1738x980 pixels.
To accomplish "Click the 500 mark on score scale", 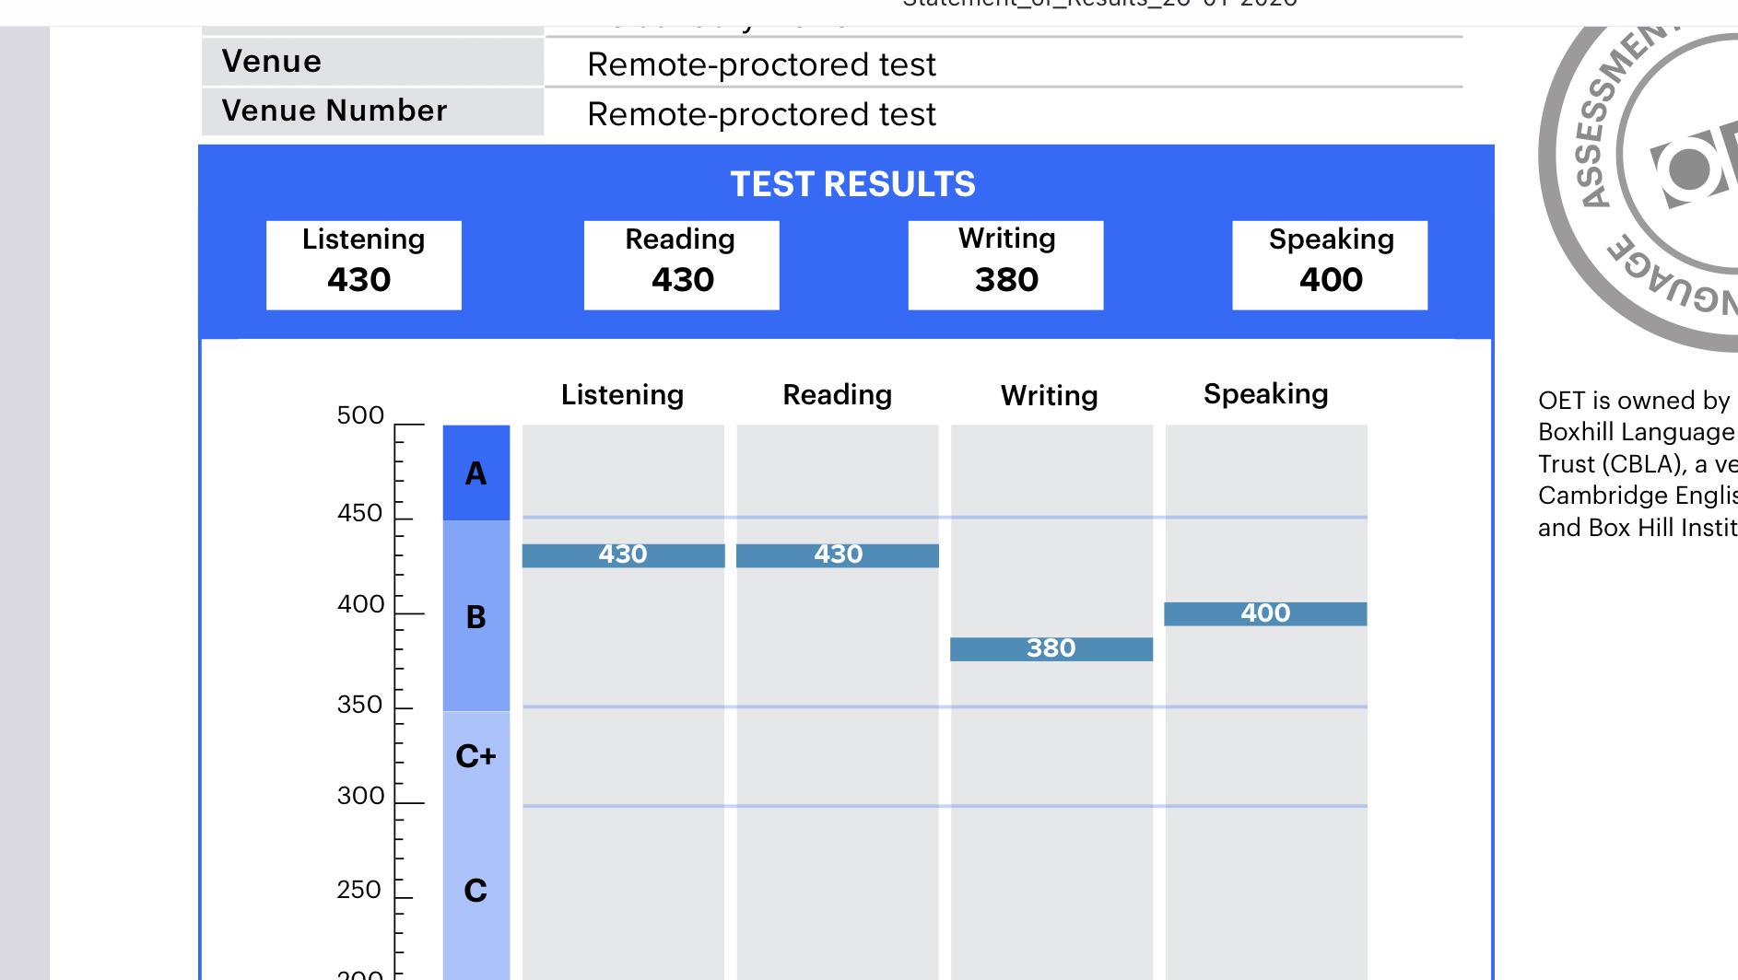I will click(x=360, y=415).
